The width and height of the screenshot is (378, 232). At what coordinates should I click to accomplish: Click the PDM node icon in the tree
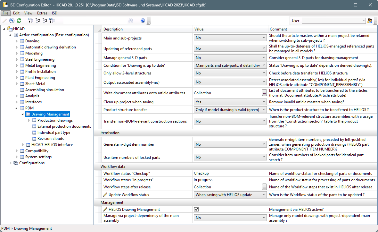point(22,108)
